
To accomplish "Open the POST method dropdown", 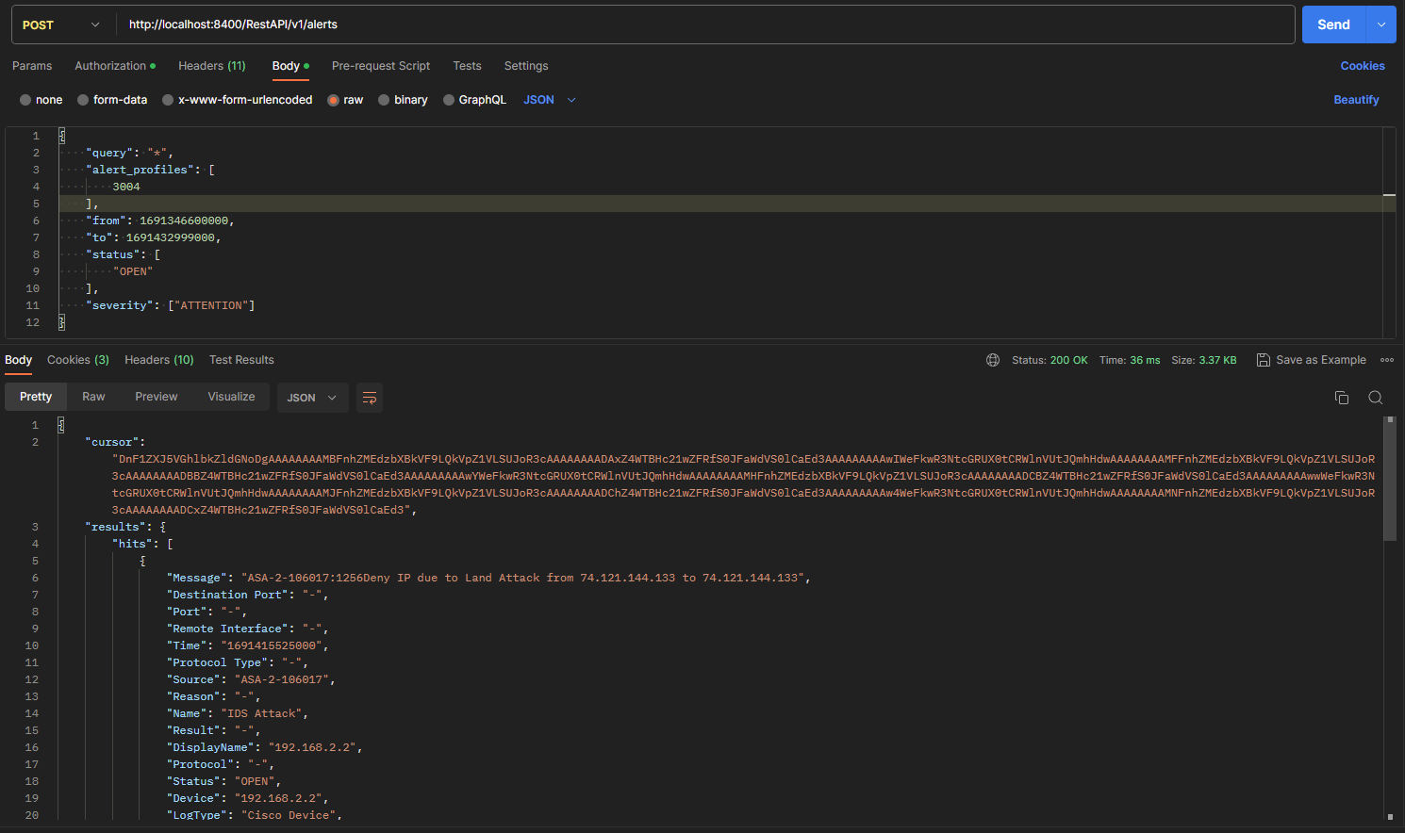I will [59, 24].
